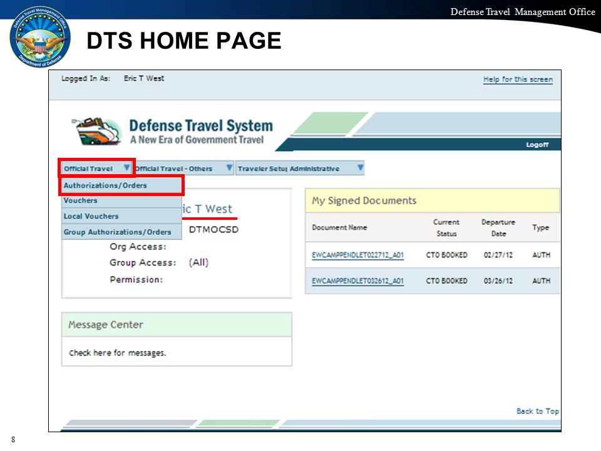The image size is (601, 451).
Task: Click the Group Access label
Action: (x=143, y=262)
